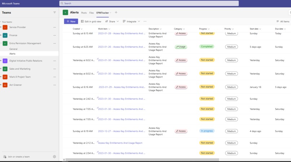Switch to the Files tab

pyautogui.click(x=91, y=13)
